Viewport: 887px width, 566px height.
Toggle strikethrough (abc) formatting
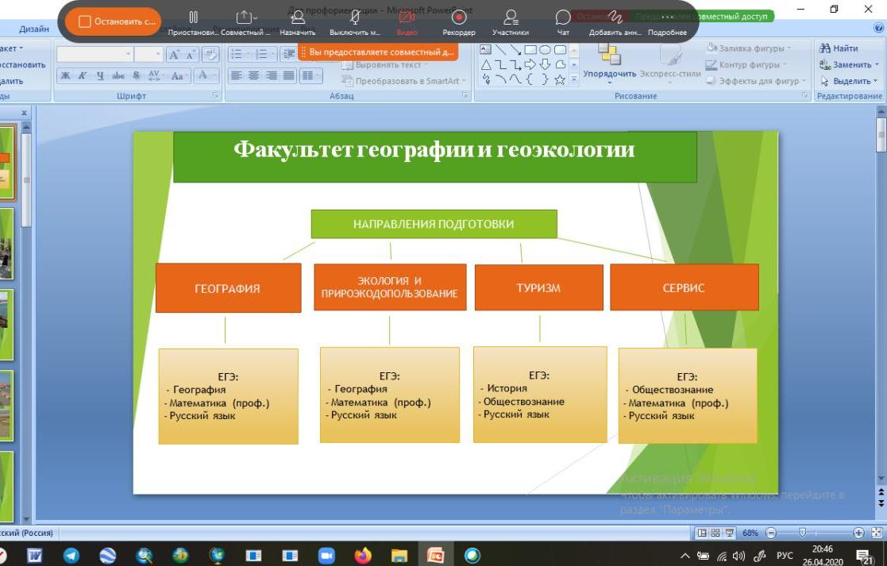pyautogui.click(x=118, y=75)
